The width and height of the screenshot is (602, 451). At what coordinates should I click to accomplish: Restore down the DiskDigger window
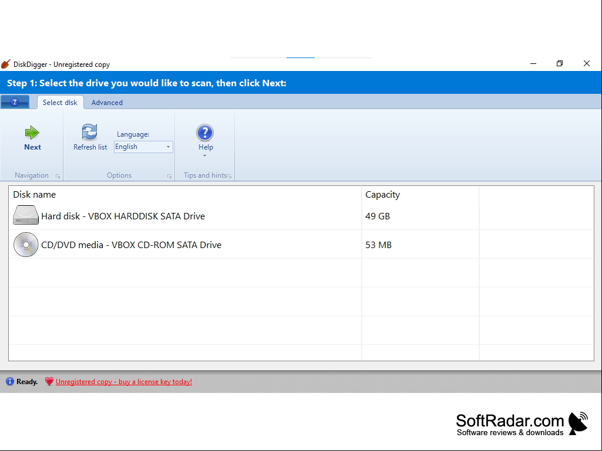(x=560, y=64)
